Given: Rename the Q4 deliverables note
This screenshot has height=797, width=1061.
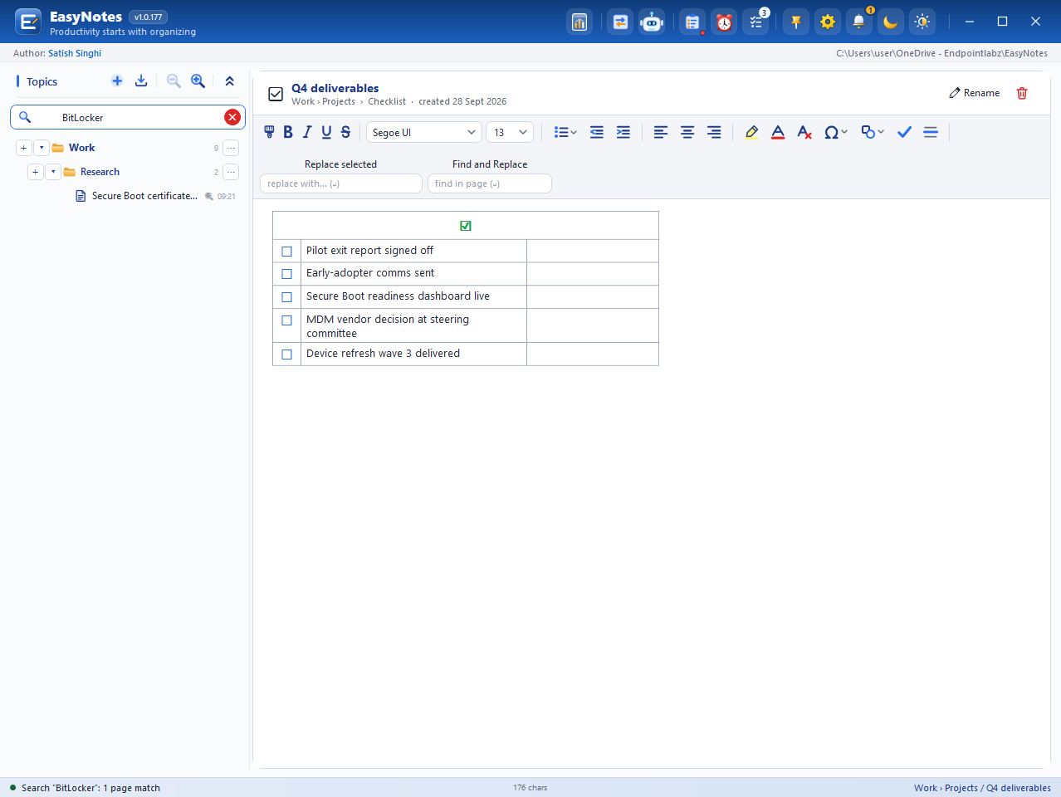Looking at the screenshot, I should [975, 93].
